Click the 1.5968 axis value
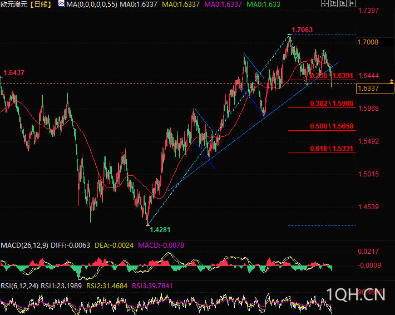 368,109
